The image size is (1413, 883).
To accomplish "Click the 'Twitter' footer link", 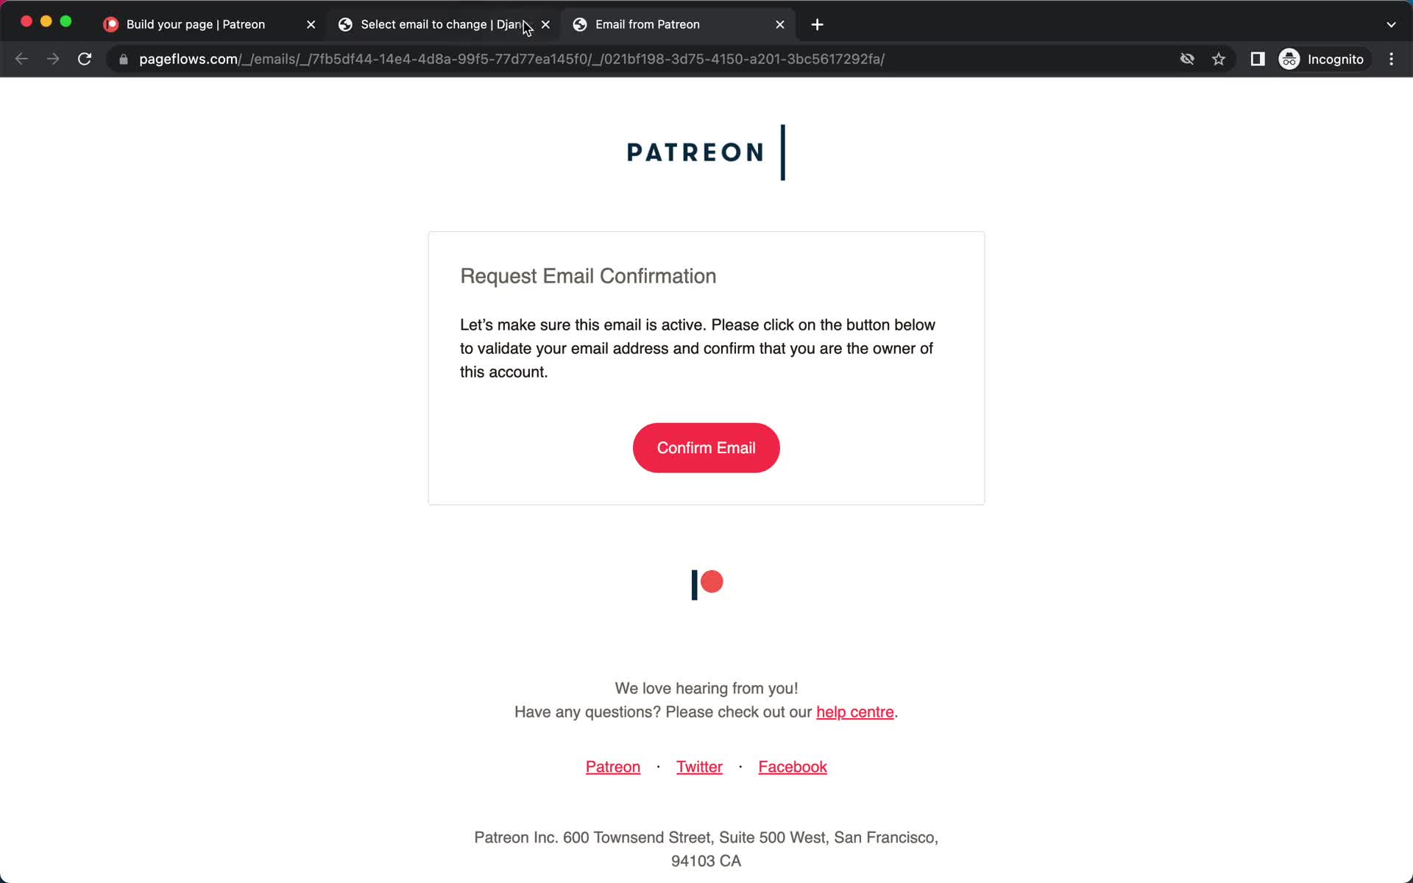I will click(x=699, y=766).
